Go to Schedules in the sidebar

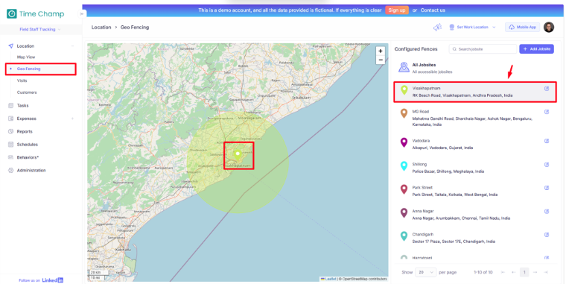pos(27,145)
